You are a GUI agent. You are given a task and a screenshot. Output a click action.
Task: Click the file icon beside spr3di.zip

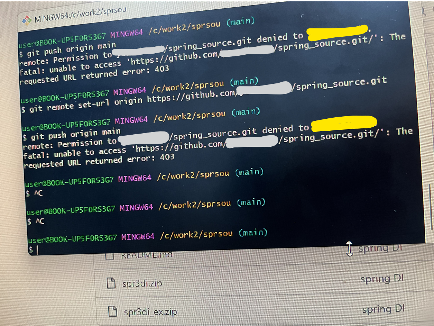pos(111,283)
